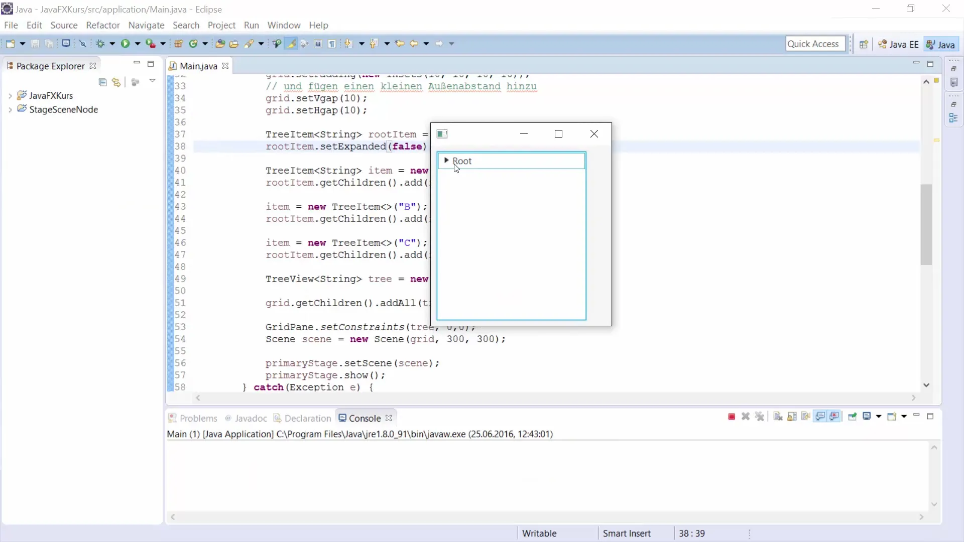Expand the StageSceneNode project node
The image size is (964, 542).
[x=10, y=110]
